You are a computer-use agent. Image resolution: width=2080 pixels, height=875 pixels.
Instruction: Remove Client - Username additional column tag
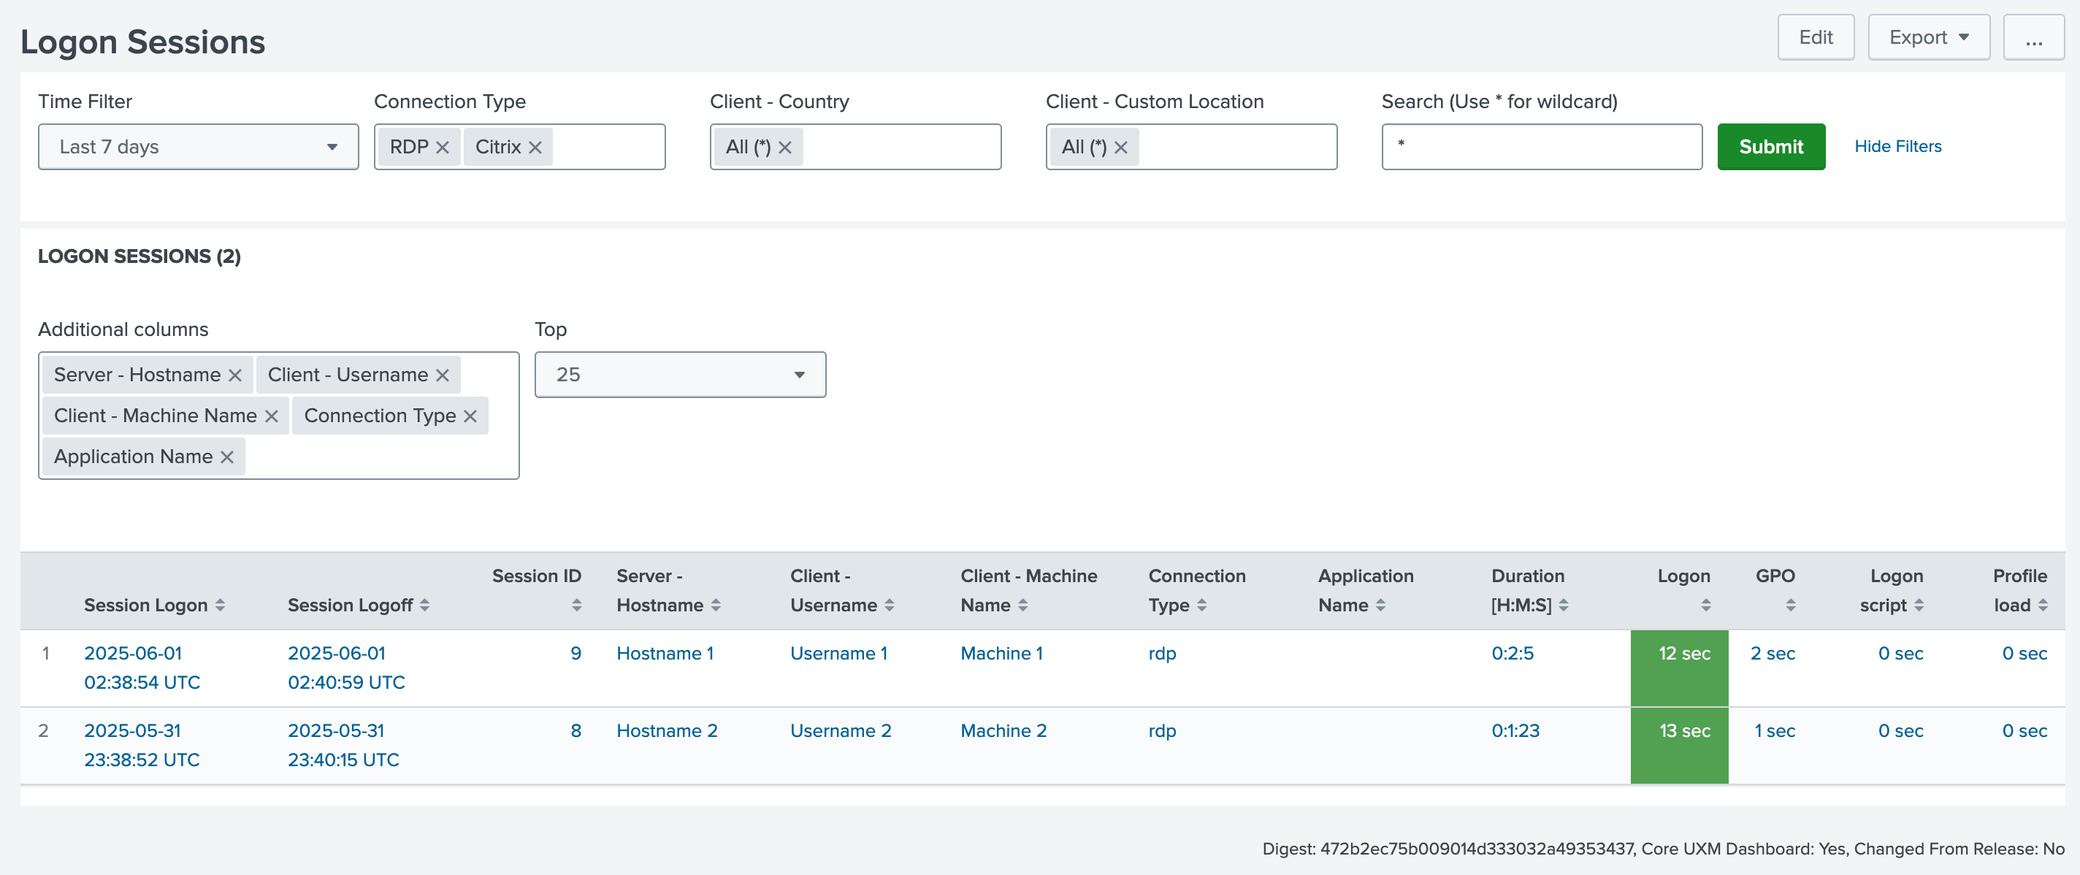(x=443, y=375)
